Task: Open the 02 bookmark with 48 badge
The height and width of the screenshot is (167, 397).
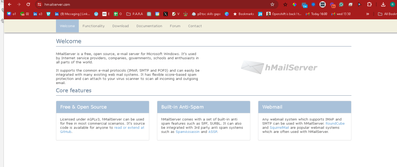Action: click(24, 14)
